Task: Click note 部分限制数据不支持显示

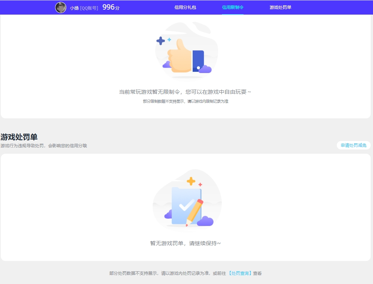Action: coord(163,101)
